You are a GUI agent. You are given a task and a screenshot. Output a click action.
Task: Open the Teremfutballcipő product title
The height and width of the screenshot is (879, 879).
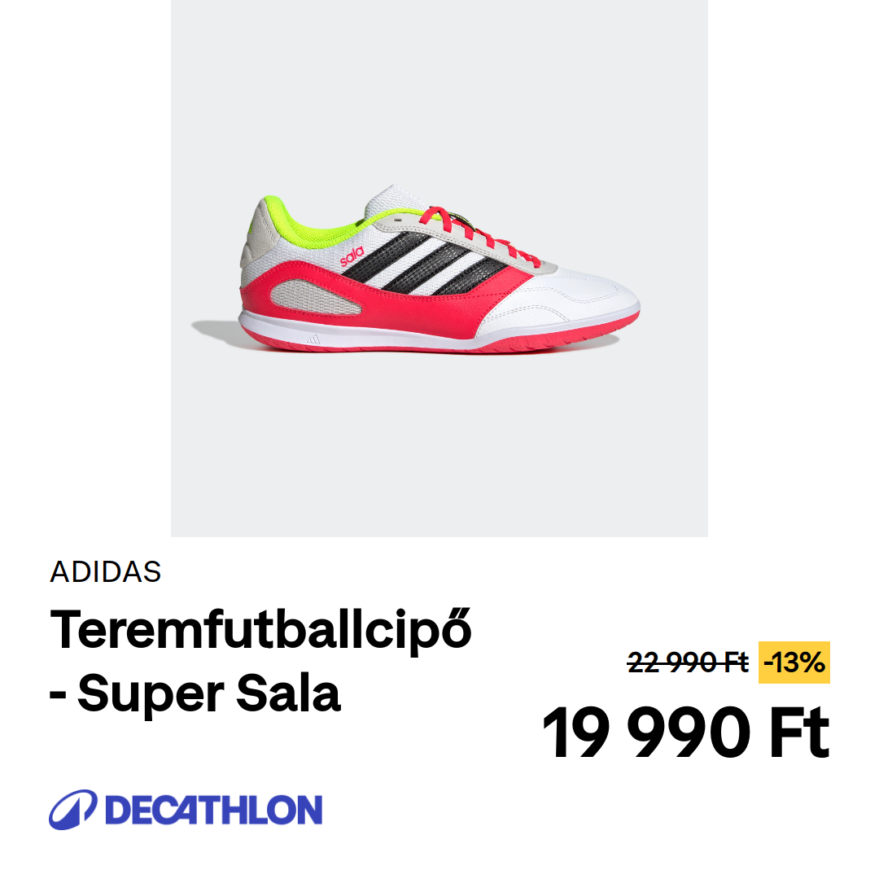pos(261,630)
